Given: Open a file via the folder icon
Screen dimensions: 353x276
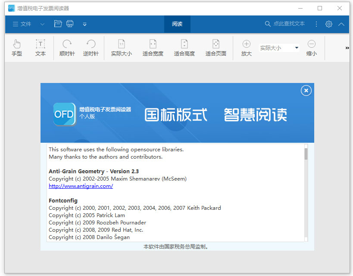Looking at the screenshot, I should point(58,24).
